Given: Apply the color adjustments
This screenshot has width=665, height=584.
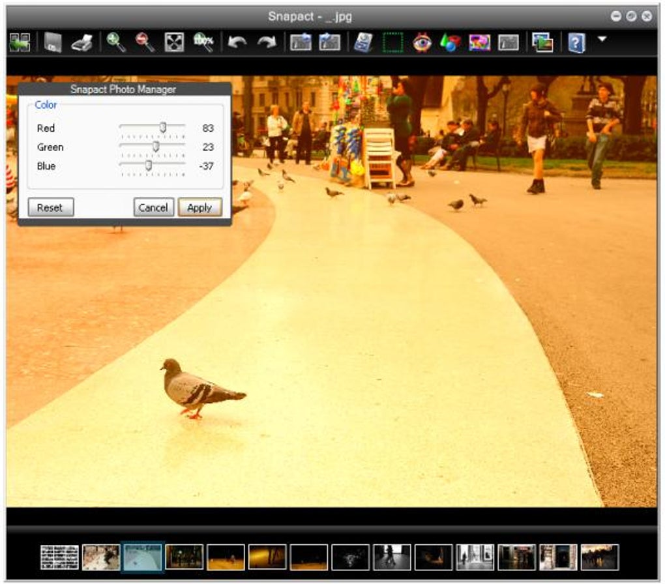Looking at the screenshot, I should (199, 208).
